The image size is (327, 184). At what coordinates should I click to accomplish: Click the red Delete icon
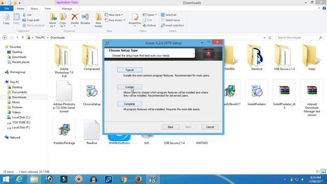coord(75,17)
